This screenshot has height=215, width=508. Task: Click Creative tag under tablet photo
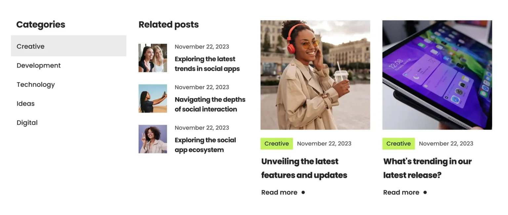tap(399, 143)
